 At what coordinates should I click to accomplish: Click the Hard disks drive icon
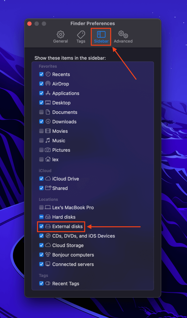point(48,217)
